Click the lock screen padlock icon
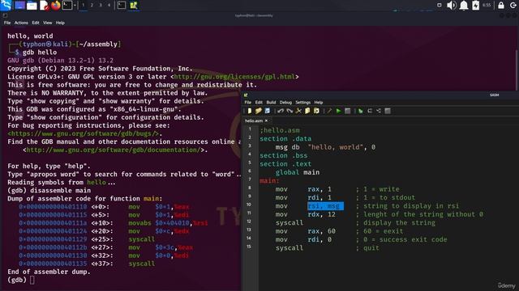This screenshot has height=291, width=519. 501,6
